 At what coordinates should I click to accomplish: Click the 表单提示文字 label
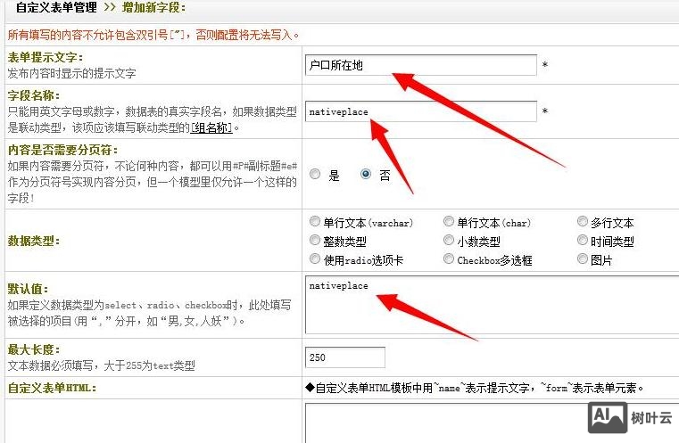[x=45, y=57]
